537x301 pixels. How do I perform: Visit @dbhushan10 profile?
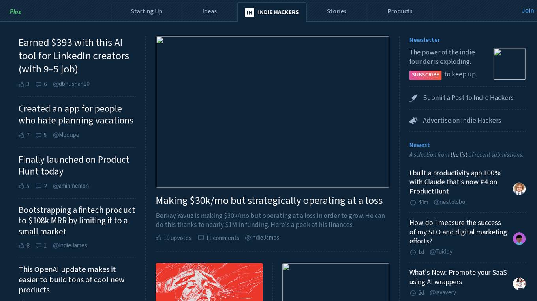click(71, 84)
